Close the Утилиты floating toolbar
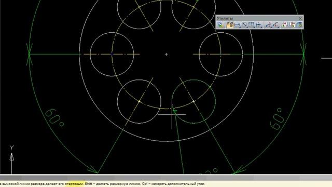This screenshot has height=187, width=332. (300, 19)
